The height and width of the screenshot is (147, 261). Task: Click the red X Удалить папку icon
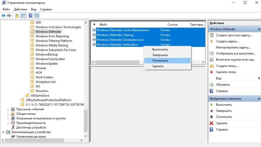point(212,72)
